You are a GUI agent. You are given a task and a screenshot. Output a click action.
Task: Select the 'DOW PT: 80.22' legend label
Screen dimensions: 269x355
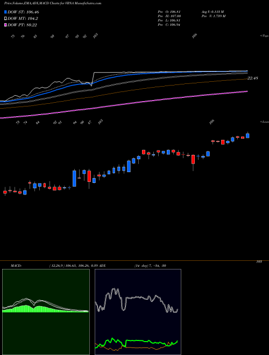(x=22, y=25)
